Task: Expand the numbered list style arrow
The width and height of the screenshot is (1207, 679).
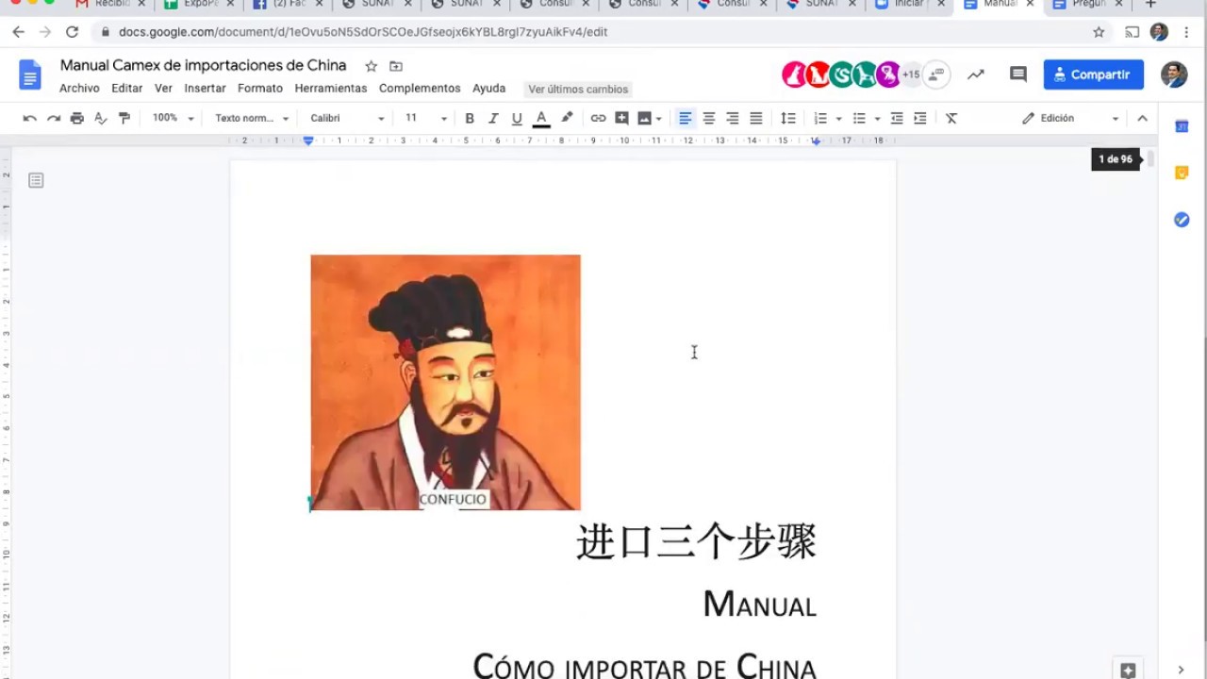Action: pos(838,119)
